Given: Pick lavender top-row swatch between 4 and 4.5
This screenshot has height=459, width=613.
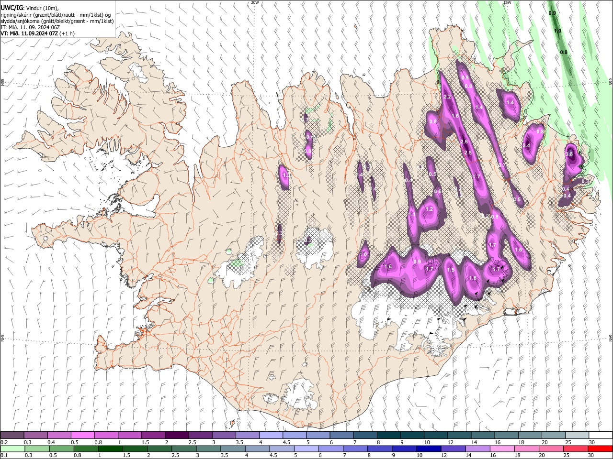Looking at the screenshot, I should [x=271, y=436].
